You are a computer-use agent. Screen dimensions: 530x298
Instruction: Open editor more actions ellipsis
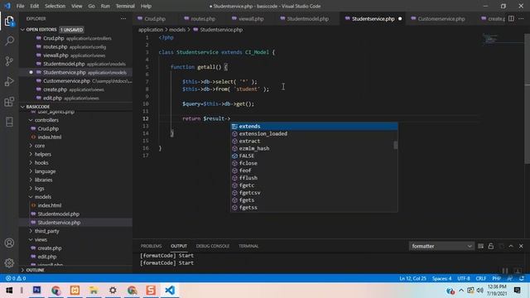(x=521, y=19)
